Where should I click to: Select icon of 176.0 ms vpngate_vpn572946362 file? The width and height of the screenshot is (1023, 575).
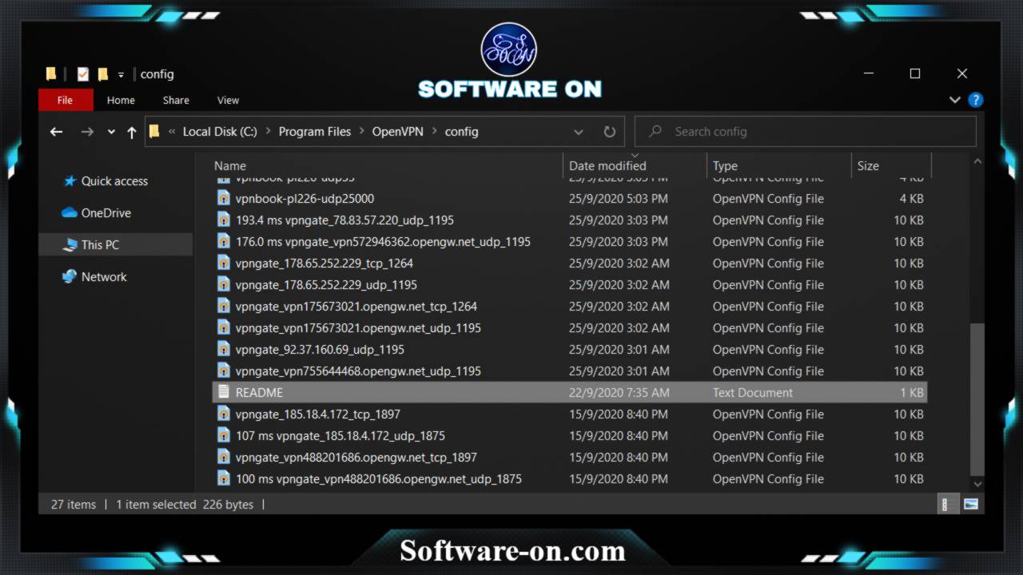(224, 241)
